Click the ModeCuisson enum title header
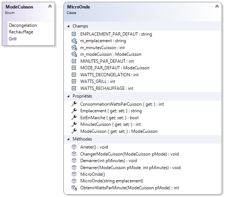 click(x=19, y=7)
